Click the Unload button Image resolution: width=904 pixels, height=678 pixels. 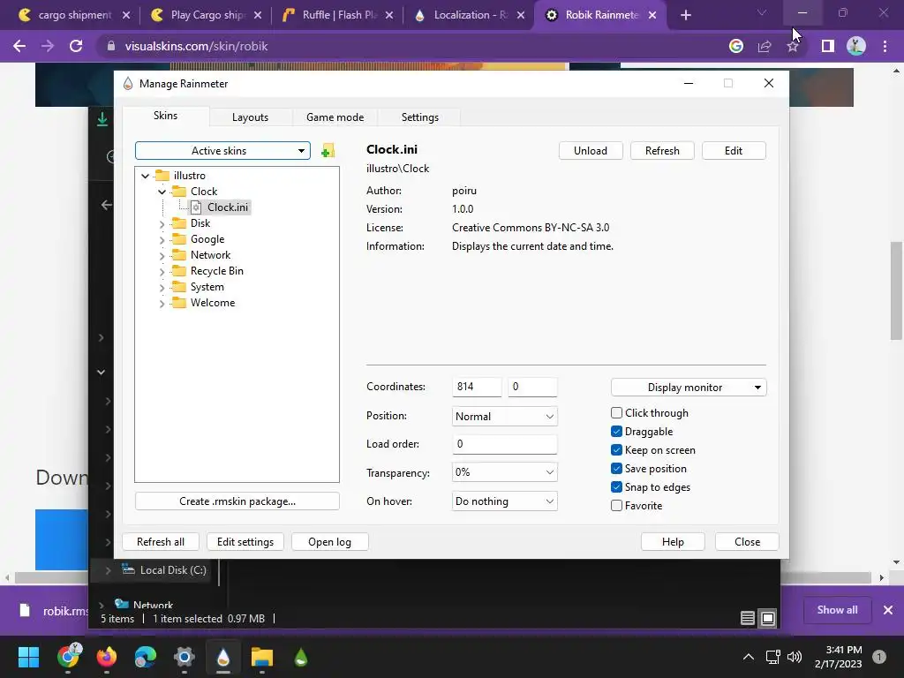tap(591, 150)
